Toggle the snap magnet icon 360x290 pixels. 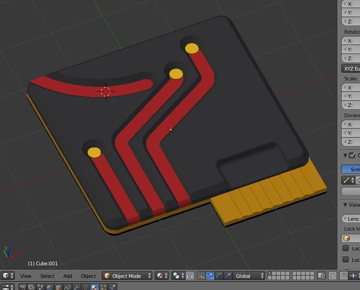click(x=344, y=276)
